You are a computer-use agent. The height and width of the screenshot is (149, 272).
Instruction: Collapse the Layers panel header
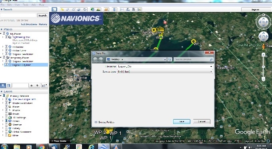click(x=6, y=92)
